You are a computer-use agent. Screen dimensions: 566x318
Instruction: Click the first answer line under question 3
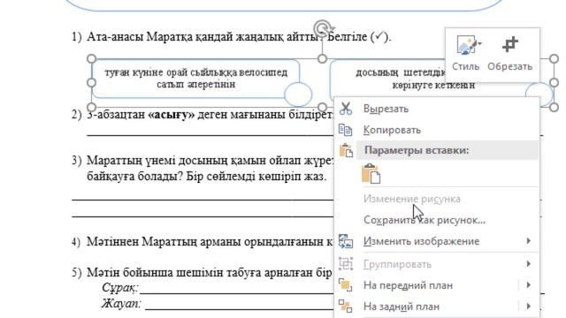[x=203, y=199]
